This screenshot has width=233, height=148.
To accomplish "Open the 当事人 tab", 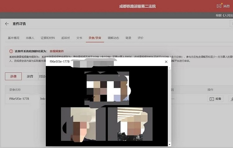I will [x=30, y=38].
